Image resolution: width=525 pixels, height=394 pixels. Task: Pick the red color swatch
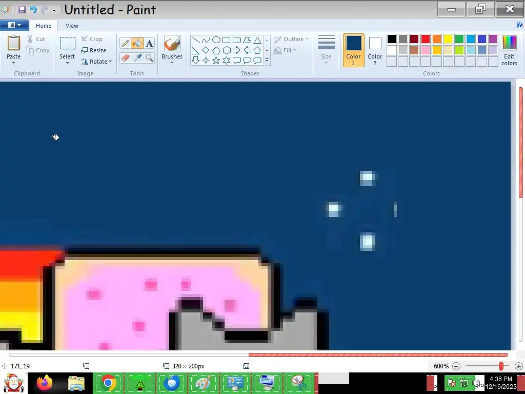click(426, 39)
